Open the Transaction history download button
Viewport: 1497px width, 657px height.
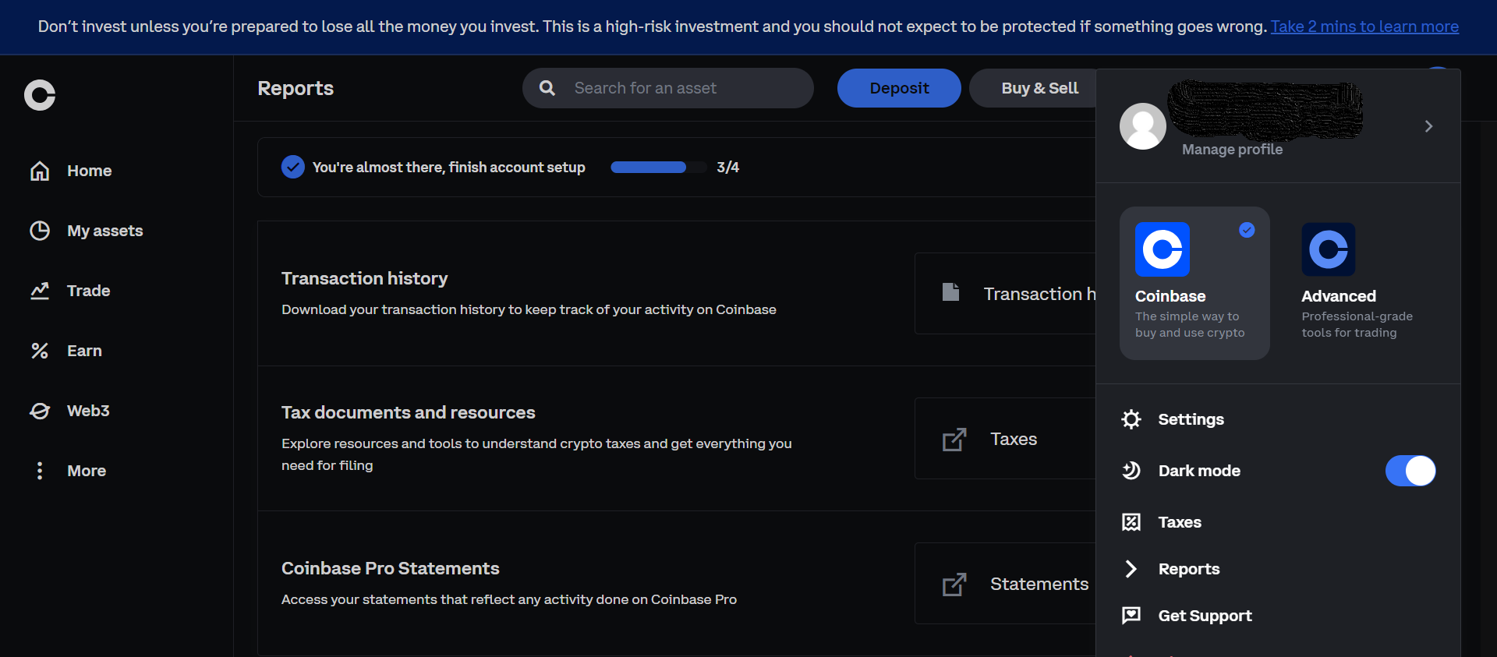point(1006,294)
